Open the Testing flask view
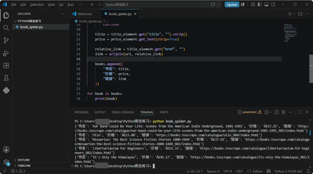This screenshot has width=313, height=174. (x=6, y=78)
